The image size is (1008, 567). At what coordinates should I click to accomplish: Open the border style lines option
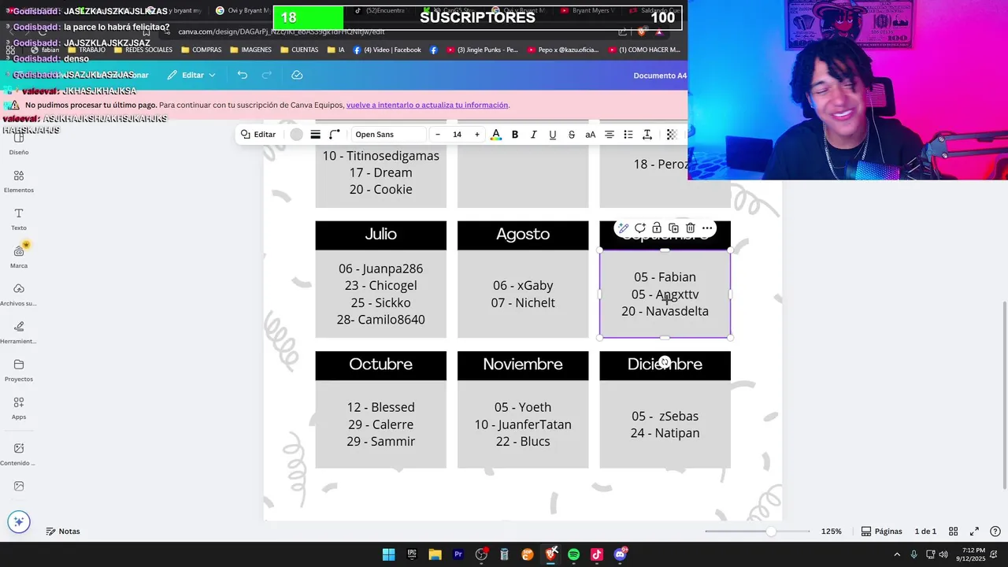tap(315, 135)
